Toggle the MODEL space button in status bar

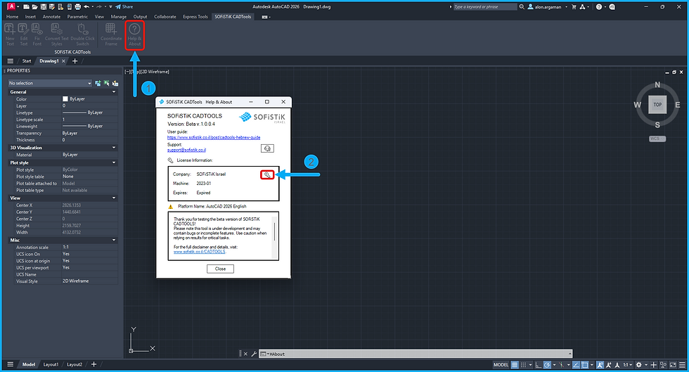(x=501, y=365)
